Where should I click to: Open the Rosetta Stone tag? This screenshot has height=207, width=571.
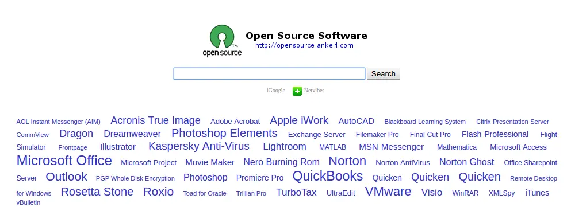(x=97, y=192)
